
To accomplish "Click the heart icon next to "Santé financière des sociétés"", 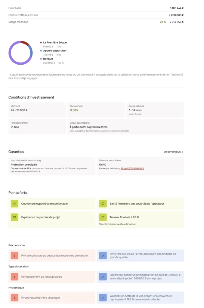I will [x=103, y=204].
